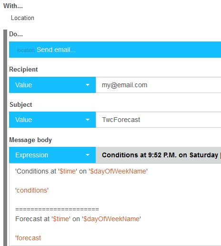The image size is (221, 246).
Task: Click the 'forecast variable at bottom
Action: click(28, 238)
